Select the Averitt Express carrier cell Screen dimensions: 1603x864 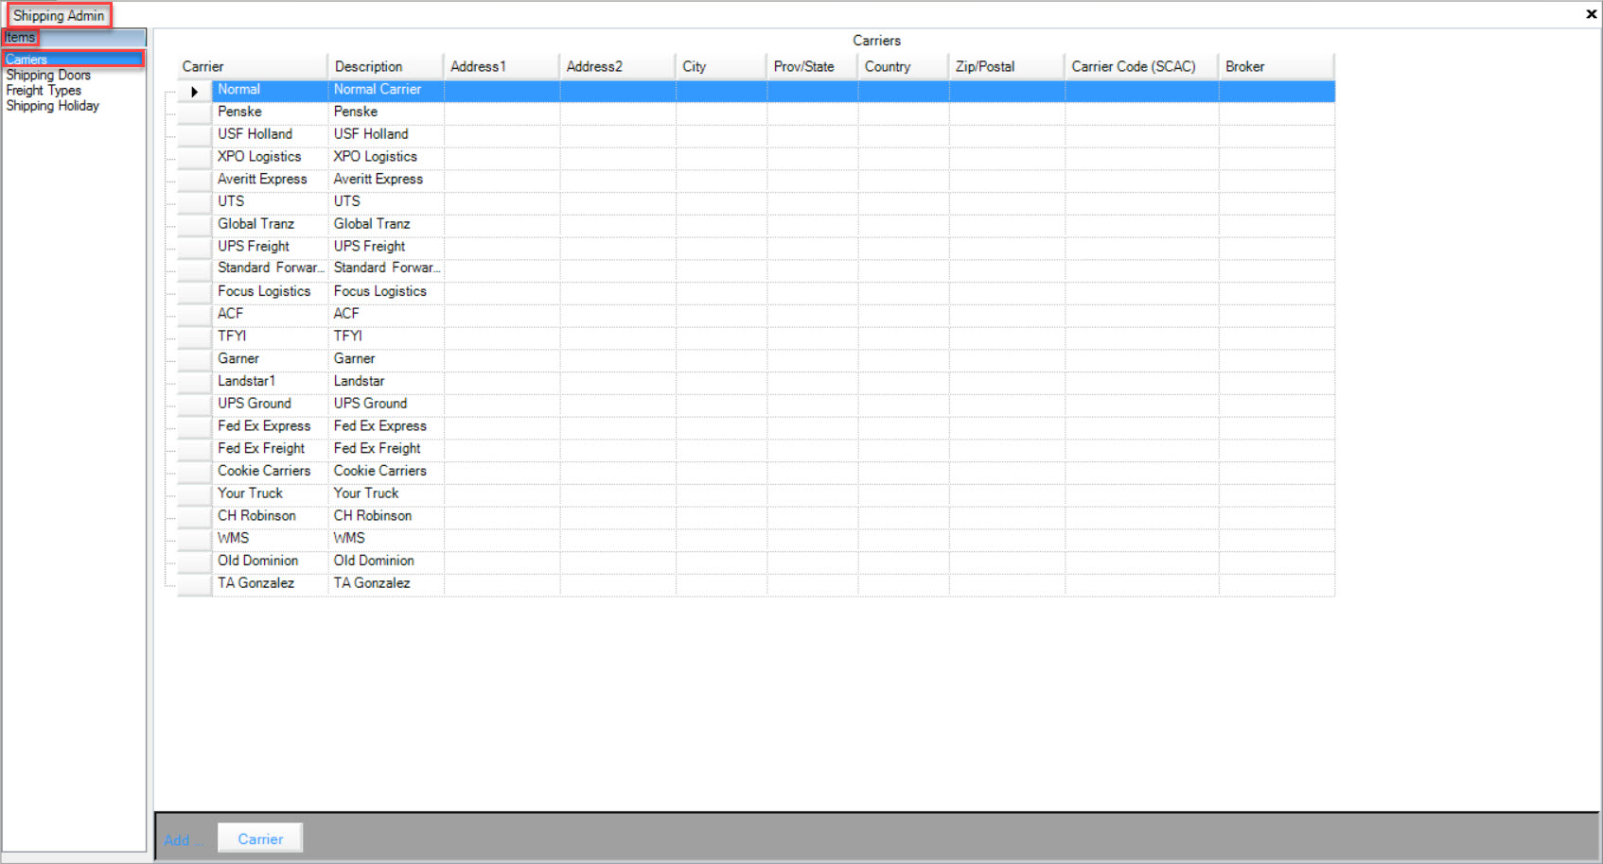tap(270, 179)
